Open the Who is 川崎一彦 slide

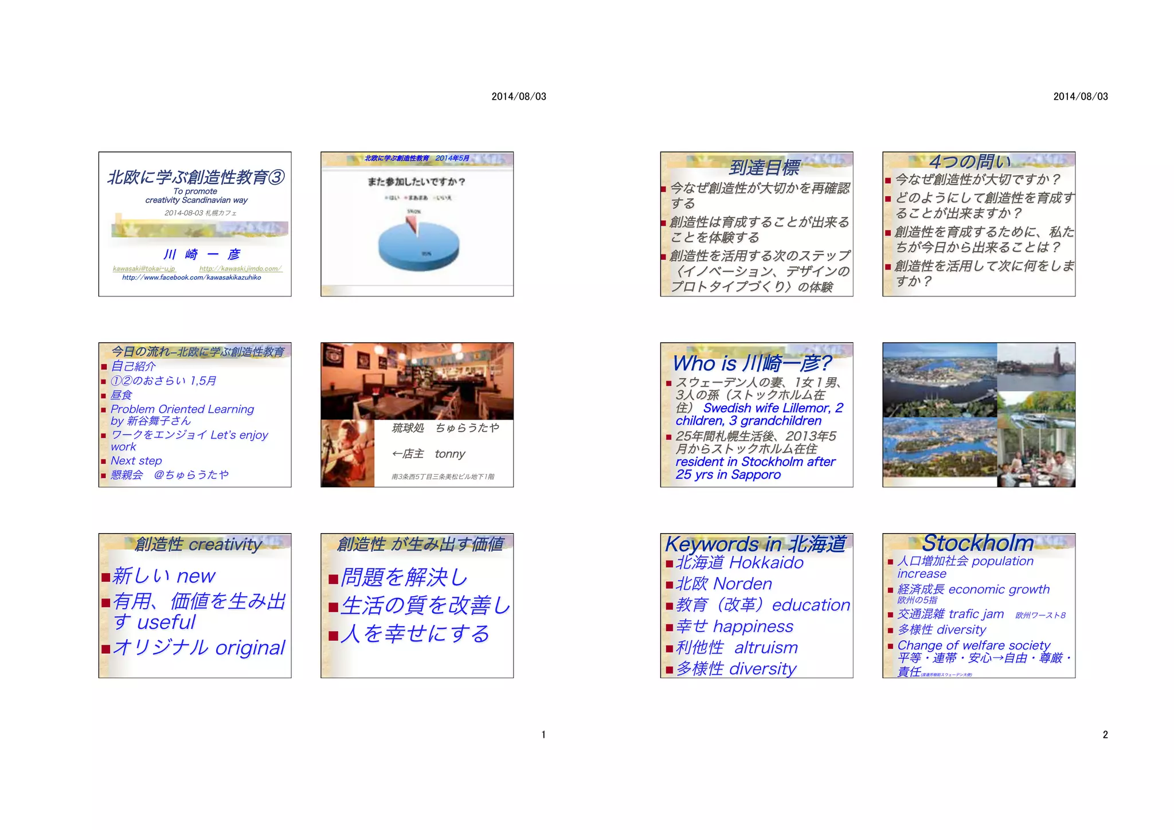[756, 416]
